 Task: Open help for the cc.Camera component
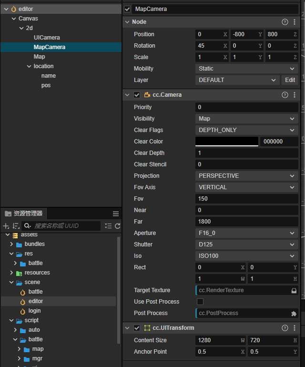pos(285,95)
